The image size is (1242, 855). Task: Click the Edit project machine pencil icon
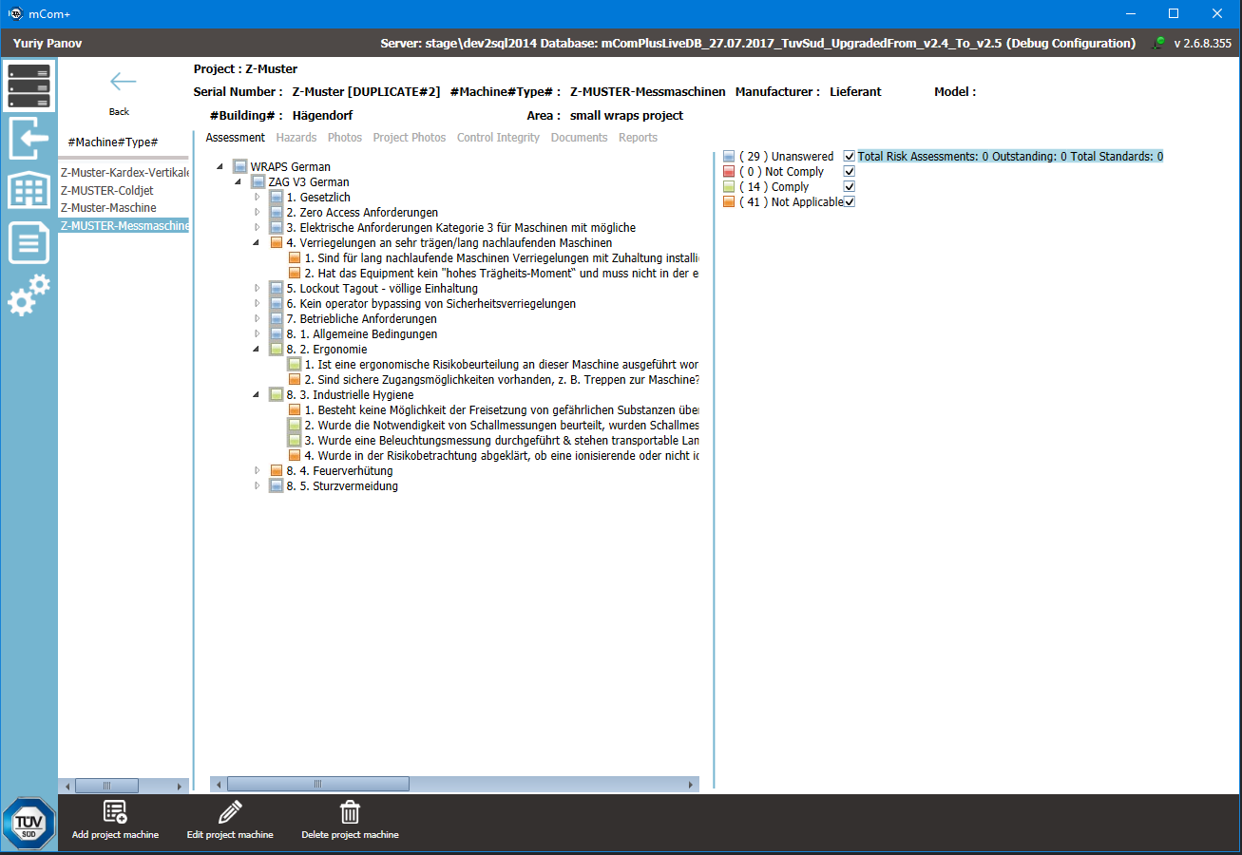click(230, 812)
